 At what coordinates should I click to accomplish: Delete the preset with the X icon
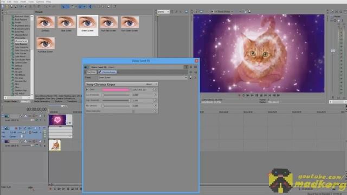[195, 77]
